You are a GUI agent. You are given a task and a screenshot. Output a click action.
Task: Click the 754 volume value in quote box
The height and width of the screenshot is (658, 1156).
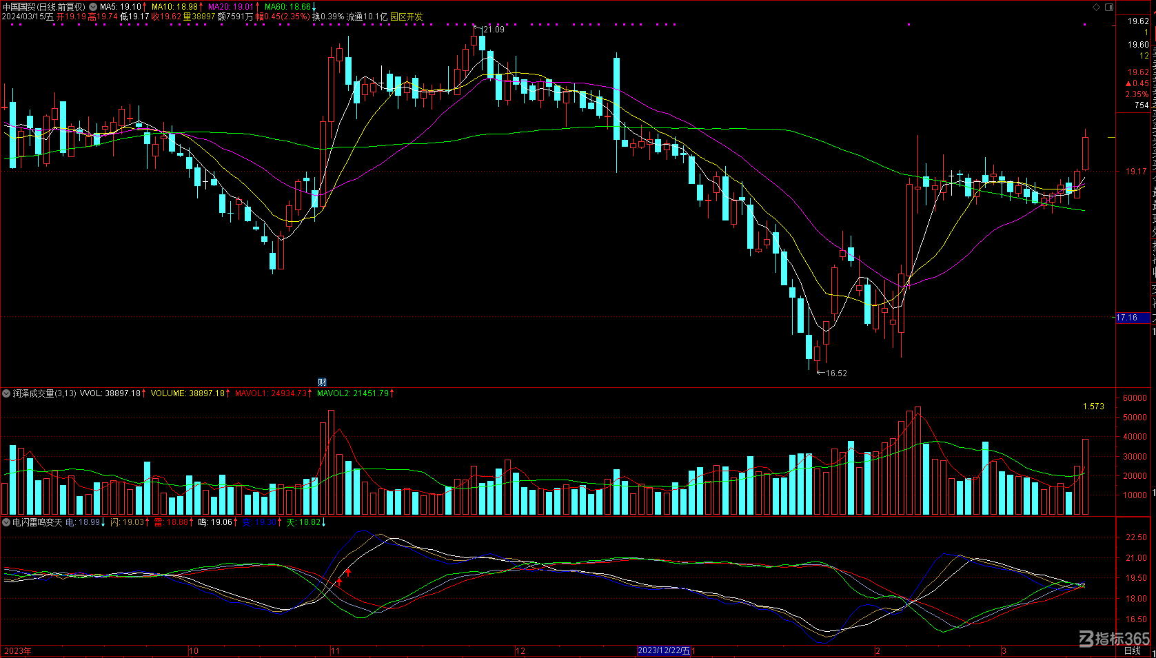point(1142,105)
